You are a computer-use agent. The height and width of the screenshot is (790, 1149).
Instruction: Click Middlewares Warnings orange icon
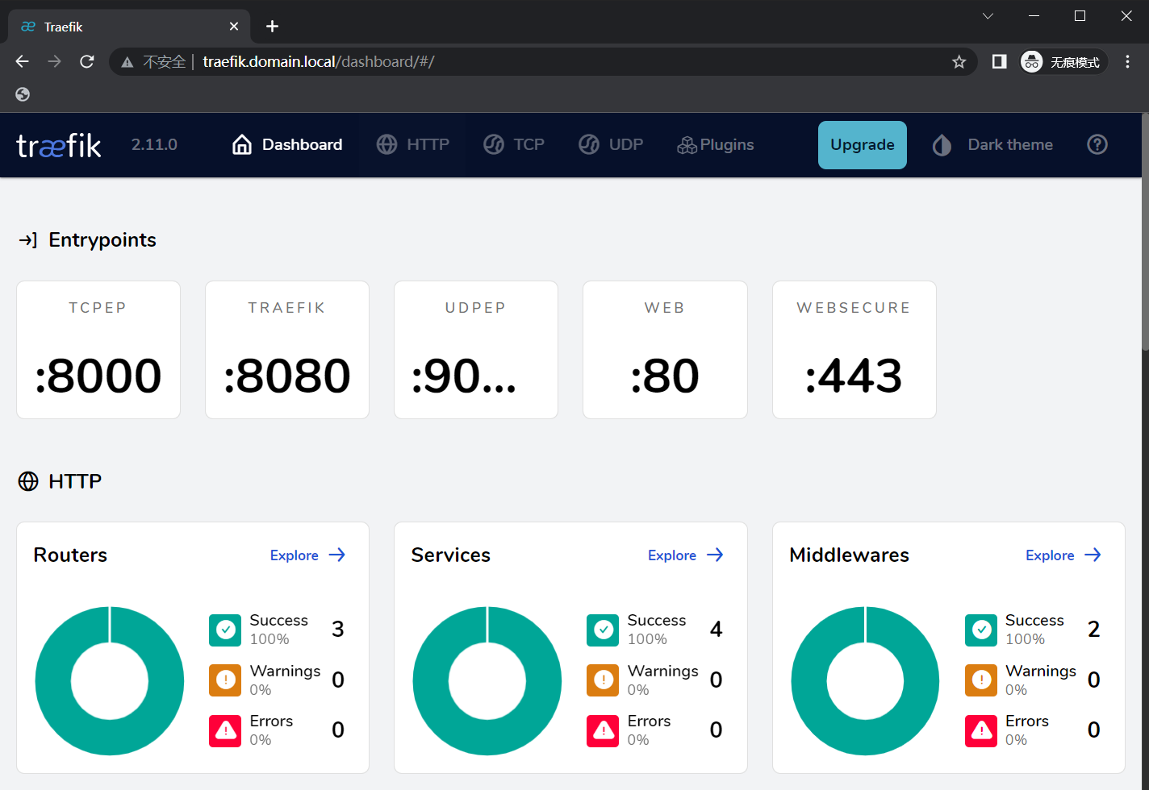(x=981, y=680)
